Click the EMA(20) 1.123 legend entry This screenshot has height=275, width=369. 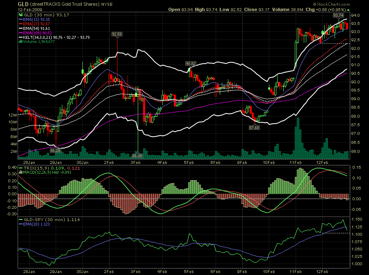click(36, 224)
